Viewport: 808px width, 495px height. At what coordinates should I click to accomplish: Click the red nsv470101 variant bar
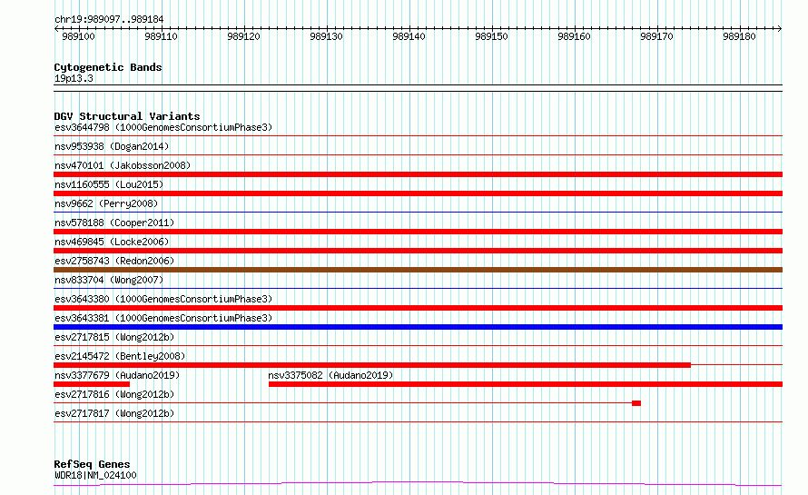click(x=418, y=174)
